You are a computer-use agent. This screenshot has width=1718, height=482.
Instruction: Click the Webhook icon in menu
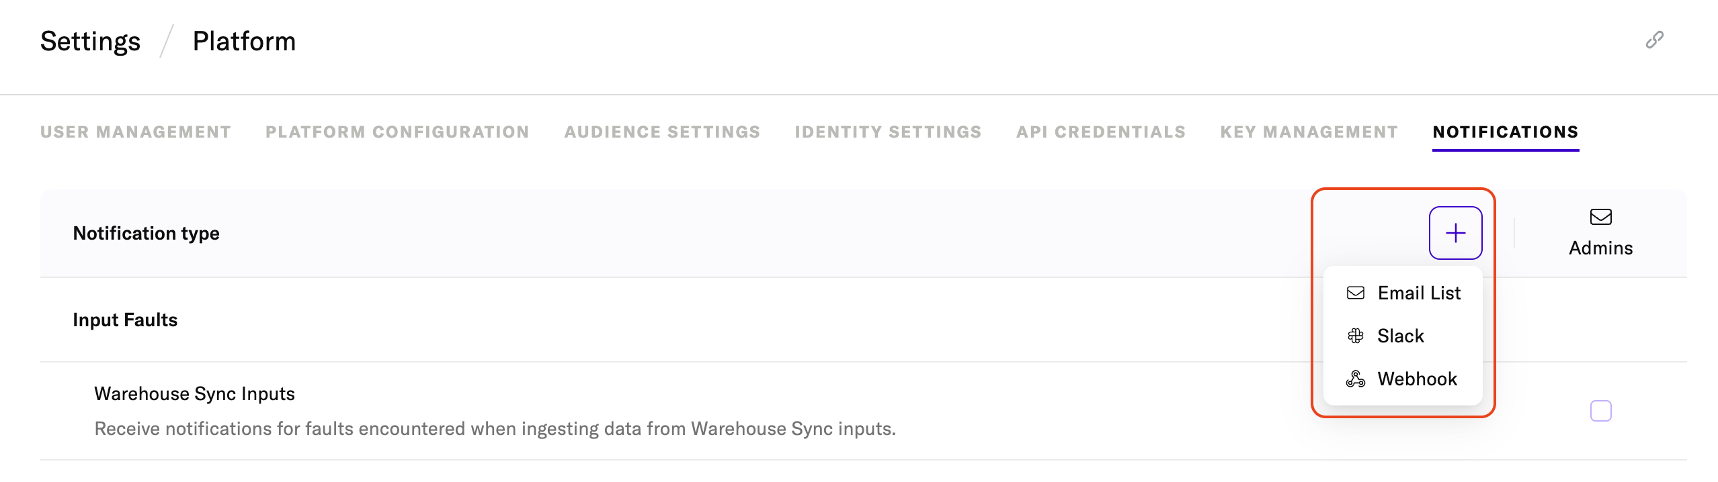point(1356,379)
